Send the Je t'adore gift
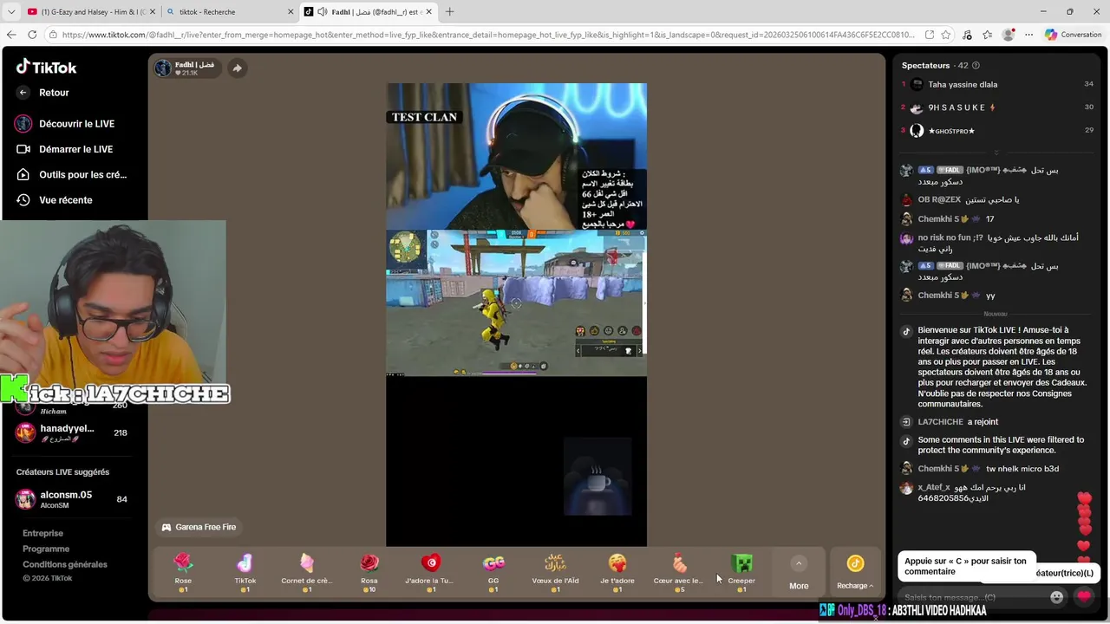 pos(617,573)
